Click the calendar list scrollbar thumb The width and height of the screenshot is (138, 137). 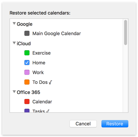126,33
